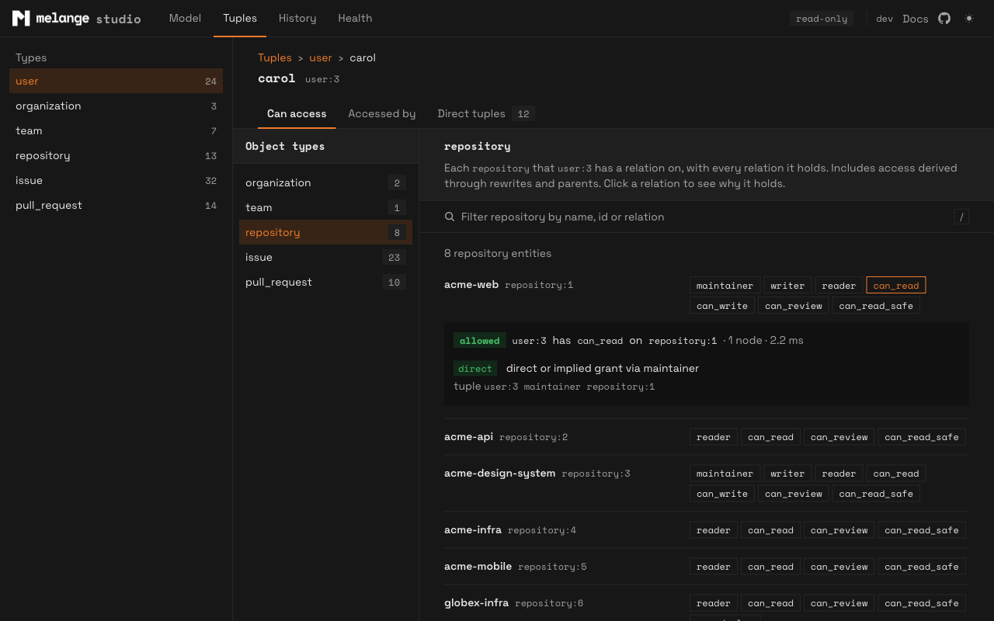Click can_read relation on acme-infra
The height and width of the screenshot is (621, 994).
770,530
